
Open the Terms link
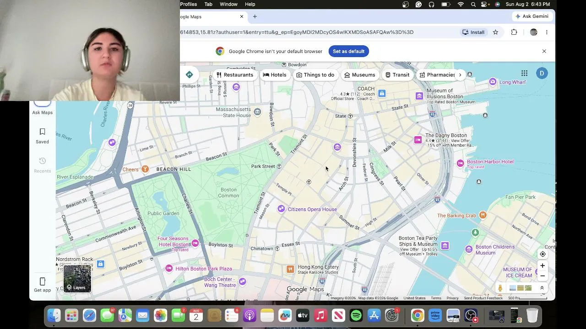pos(436,298)
